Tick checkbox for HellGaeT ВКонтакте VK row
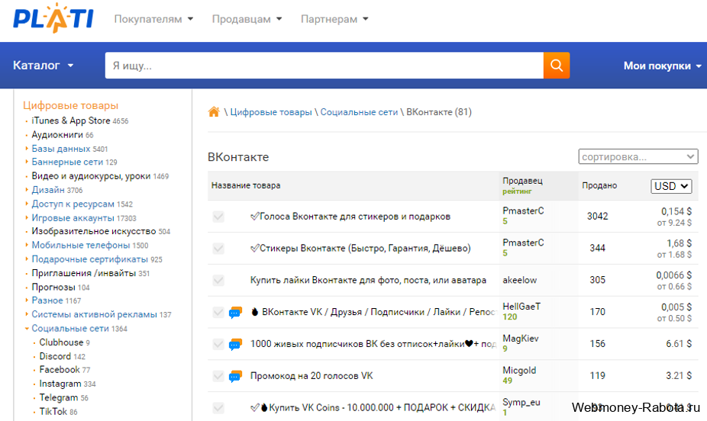This screenshot has height=421, width=707. 218,312
